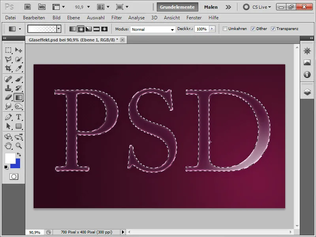Uncheck the Dither option
This screenshot has width=316, height=237.
tap(253, 28)
